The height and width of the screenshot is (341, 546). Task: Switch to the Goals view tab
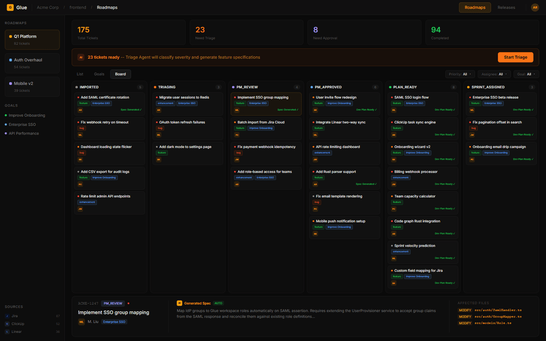pos(99,74)
